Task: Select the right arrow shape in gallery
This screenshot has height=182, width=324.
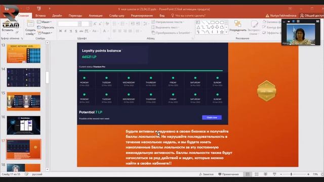Action: pyautogui.click(x=212, y=27)
